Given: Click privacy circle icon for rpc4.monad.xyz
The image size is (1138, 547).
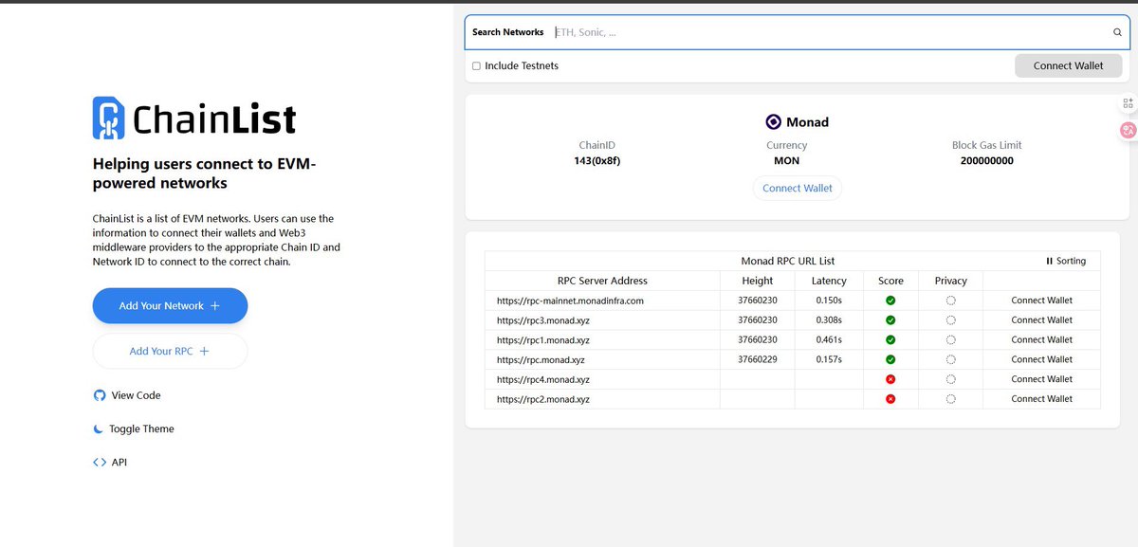Looking at the screenshot, I should 950,379.
